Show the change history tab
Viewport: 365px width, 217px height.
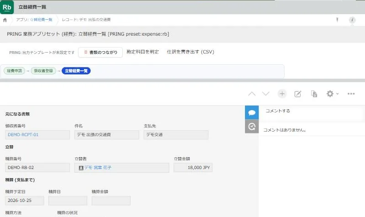click(252, 127)
